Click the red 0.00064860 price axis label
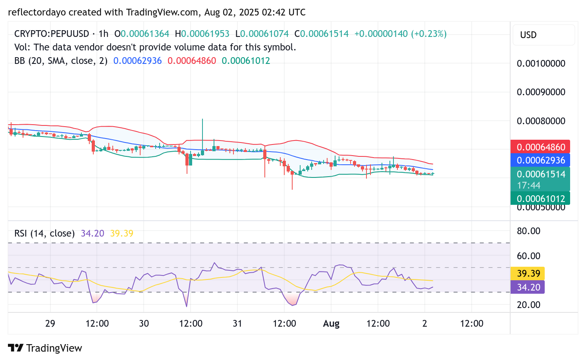 click(540, 147)
